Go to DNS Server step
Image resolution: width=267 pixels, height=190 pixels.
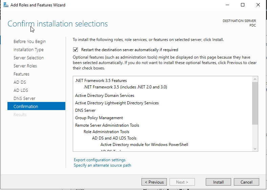(x=24, y=99)
